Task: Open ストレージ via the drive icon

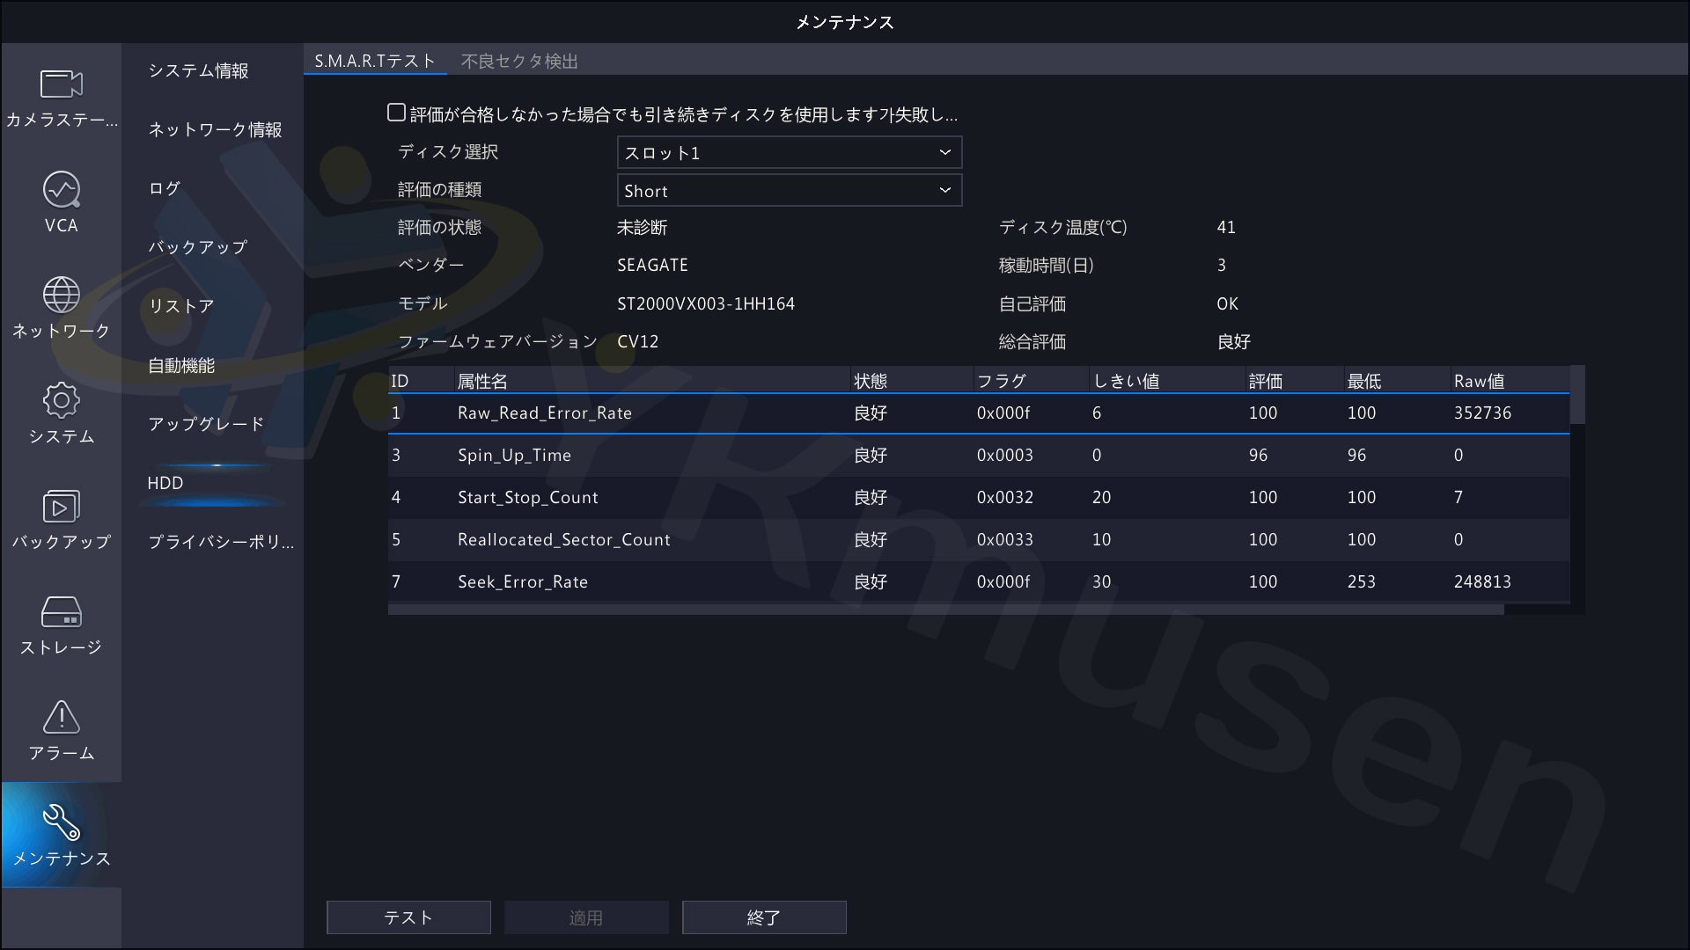Action: coord(61,622)
